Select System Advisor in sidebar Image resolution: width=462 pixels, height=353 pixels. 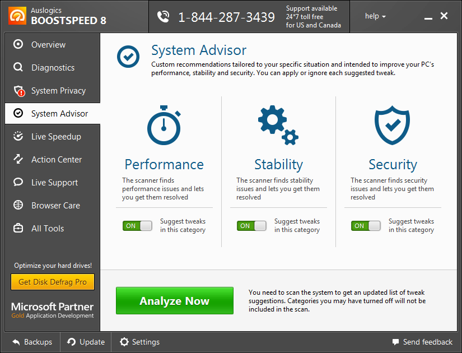coord(53,114)
